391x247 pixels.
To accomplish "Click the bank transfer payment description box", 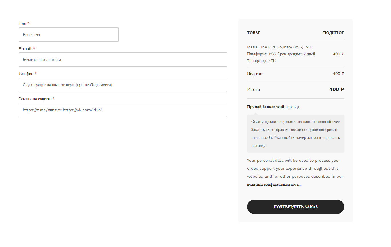I will pos(296,134).
